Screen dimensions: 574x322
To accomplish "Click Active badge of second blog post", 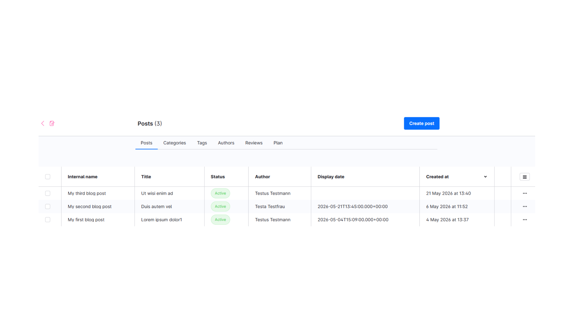I will pos(220,207).
